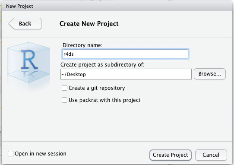Click the Create project as subdirectory of label

tap(102, 65)
